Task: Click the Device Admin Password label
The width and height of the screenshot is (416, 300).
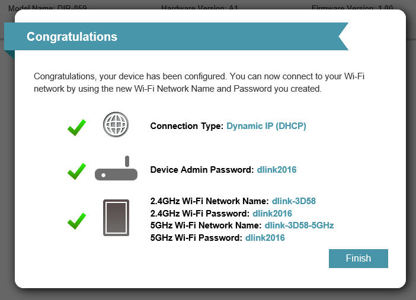Action: [201, 170]
